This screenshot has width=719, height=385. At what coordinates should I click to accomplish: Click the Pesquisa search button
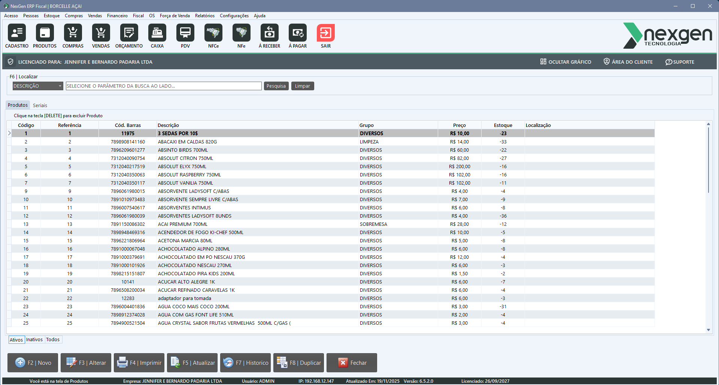point(276,86)
